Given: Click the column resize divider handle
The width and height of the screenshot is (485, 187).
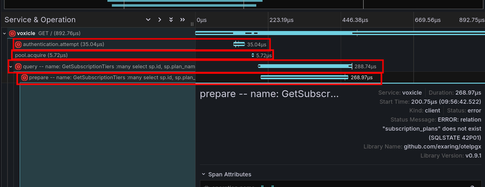Looking at the screenshot, I should (x=192, y=24).
